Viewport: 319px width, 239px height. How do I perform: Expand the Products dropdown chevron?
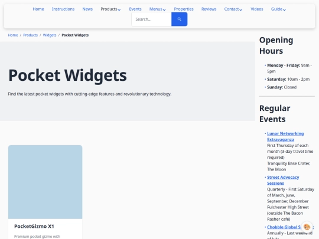(119, 9)
